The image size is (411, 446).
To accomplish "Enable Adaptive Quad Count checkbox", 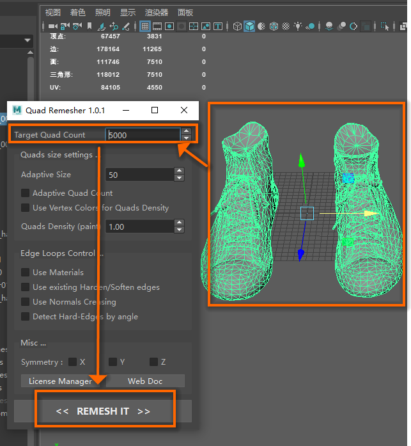I will click(x=26, y=193).
